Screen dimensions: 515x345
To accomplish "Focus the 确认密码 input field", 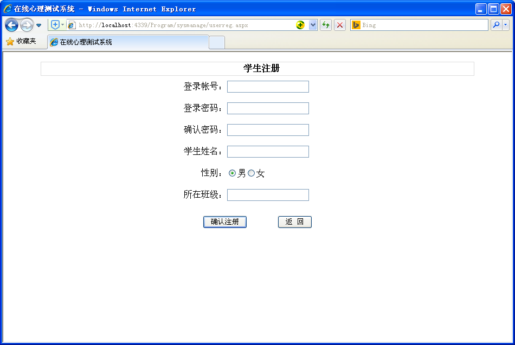I will 268,130.
